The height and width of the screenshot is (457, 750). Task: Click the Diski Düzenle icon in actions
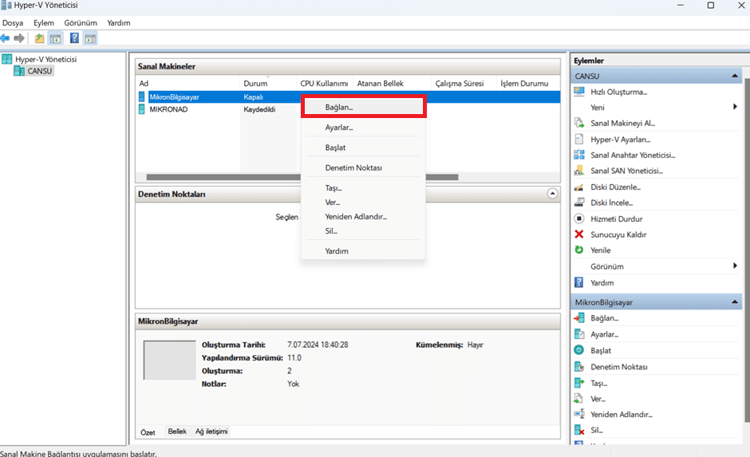[579, 187]
